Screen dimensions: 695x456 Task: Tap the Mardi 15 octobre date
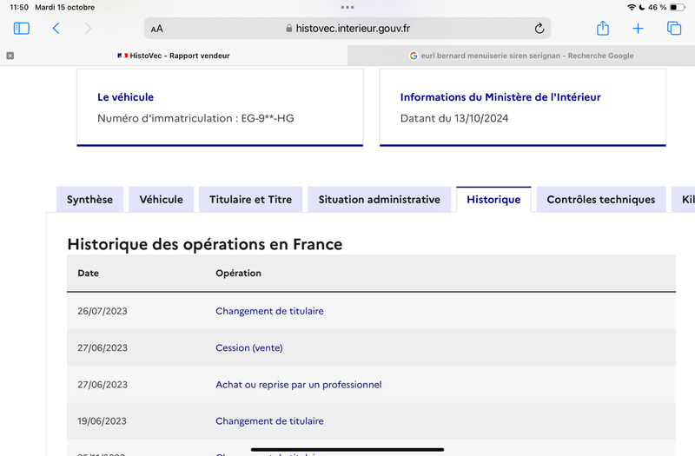64,7
